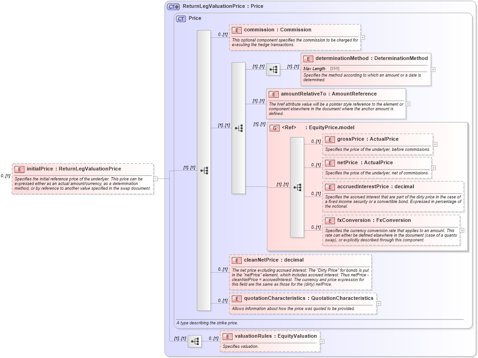Select the 'initialPrice : ReturnLegValuationPrice' label
The height and width of the screenshot is (358, 478).
pos(74,169)
